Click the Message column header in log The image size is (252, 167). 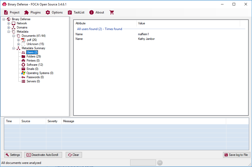144,121
